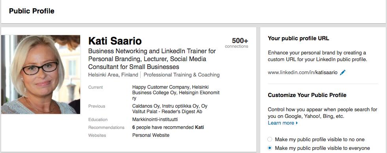Open the profile photo thumbnail
The image size is (387, 153).
(x=41, y=75)
